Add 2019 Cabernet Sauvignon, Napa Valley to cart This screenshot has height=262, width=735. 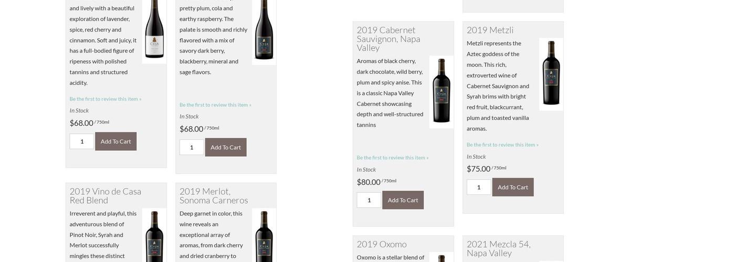[403, 200]
